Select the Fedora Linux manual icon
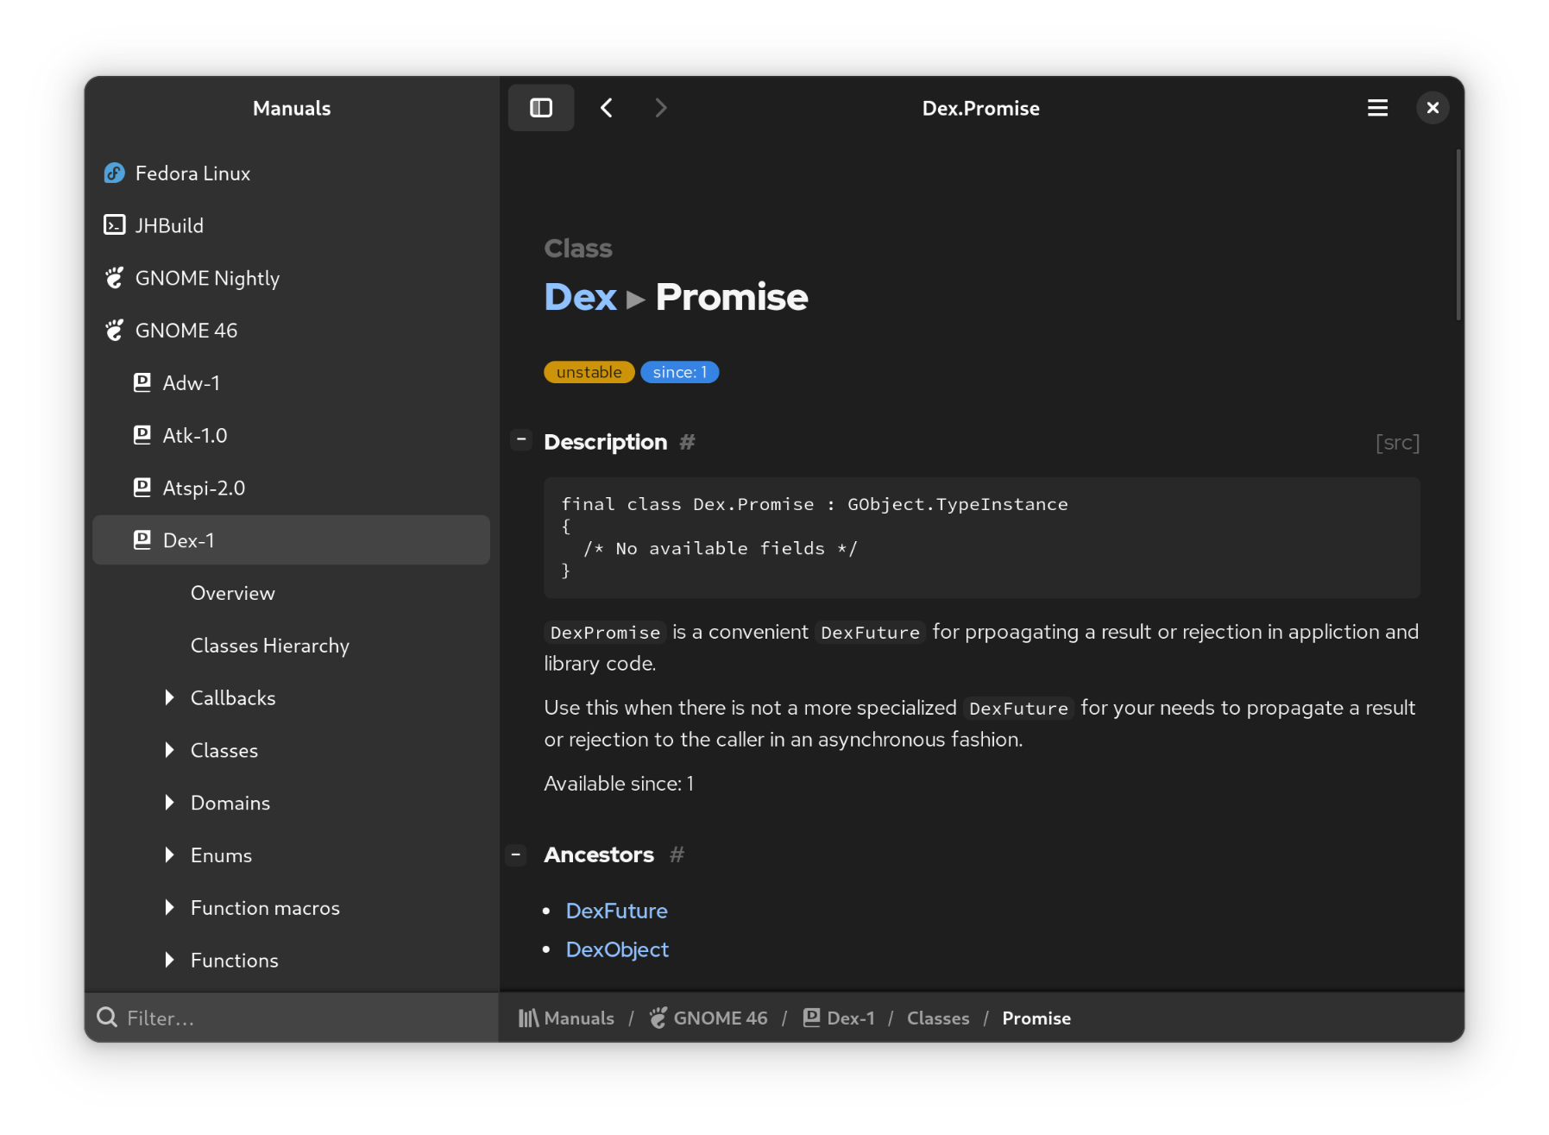Screen dimensions: 1549x1135 tap(114, 173)
